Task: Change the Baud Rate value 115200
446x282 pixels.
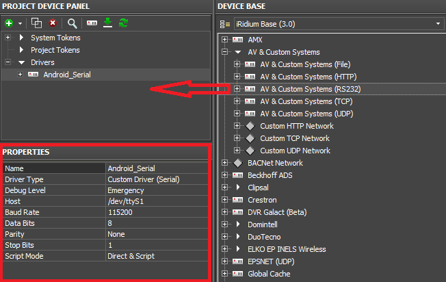Action: [157, 212]
